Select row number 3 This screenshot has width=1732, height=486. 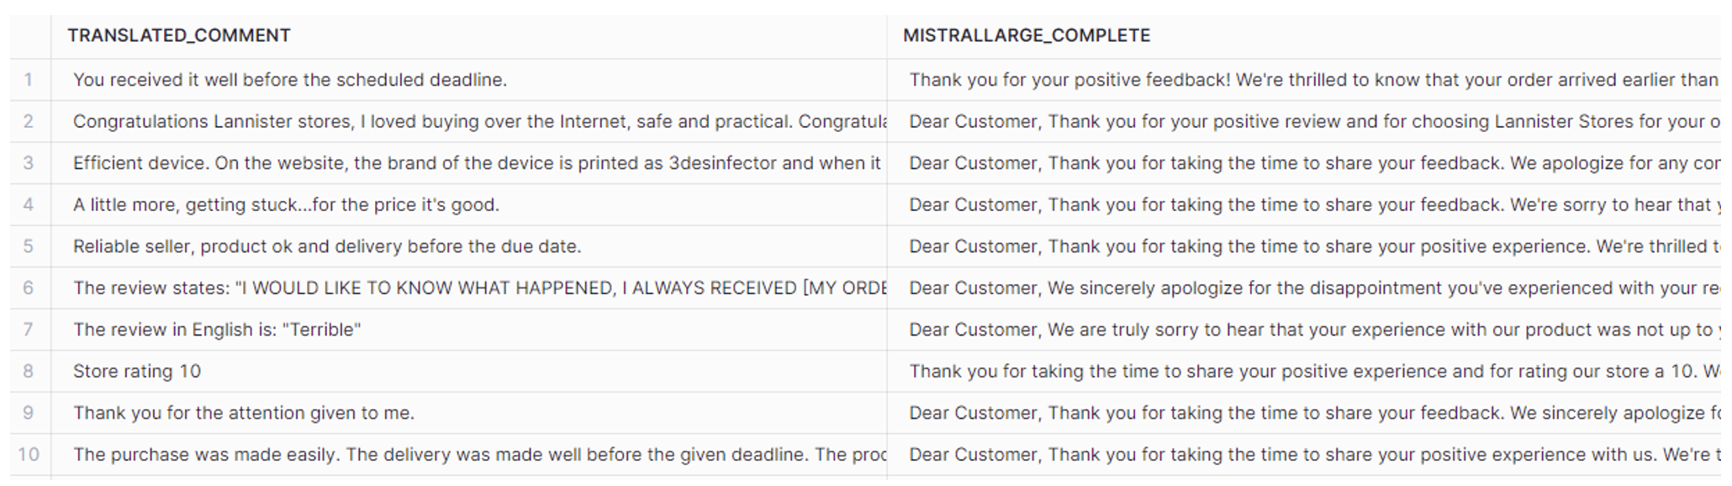[x=29, y=163]
